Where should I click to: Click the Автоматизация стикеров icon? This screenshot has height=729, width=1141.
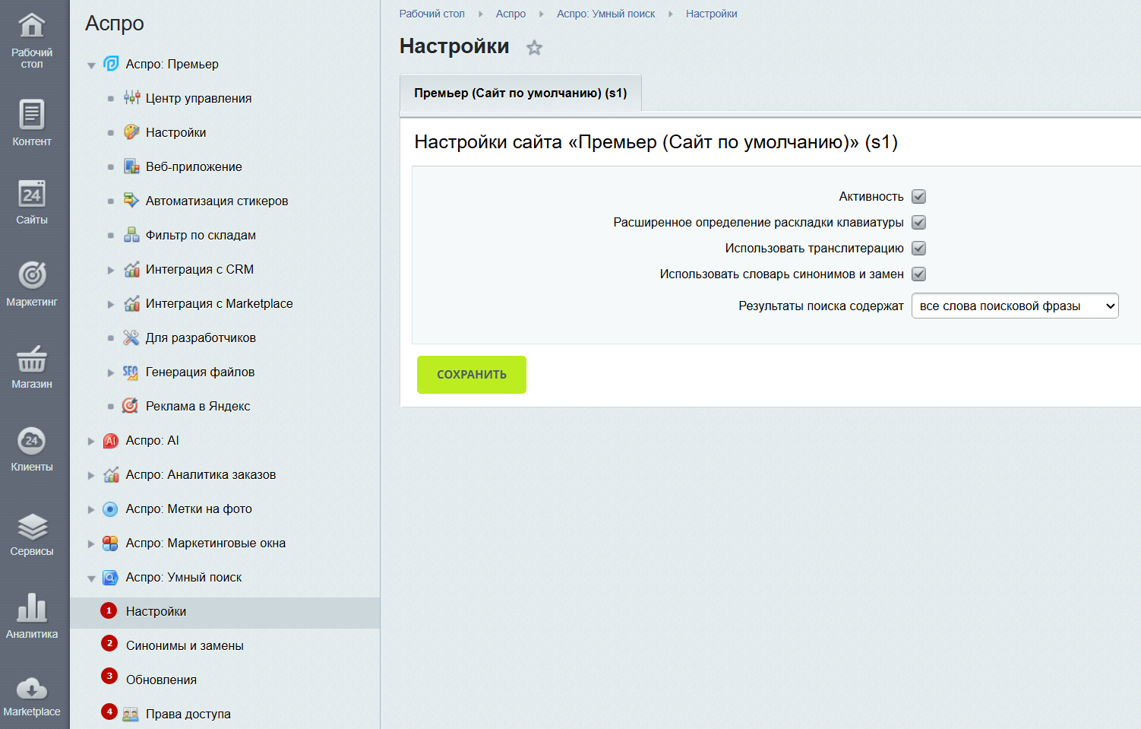[x=131, y=201]
